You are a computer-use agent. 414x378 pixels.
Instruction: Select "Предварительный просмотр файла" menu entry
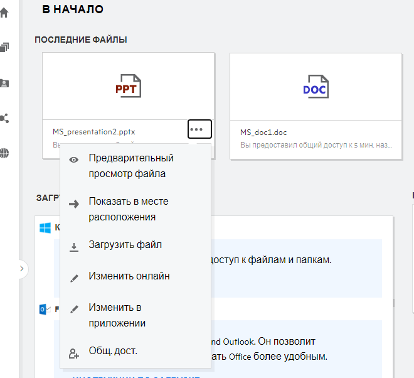[131, 166]
